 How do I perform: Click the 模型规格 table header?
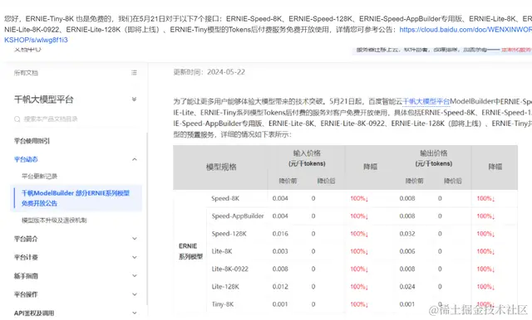(221, 167)
